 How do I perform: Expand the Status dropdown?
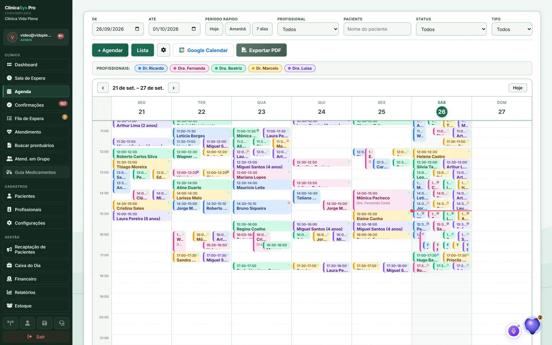451,29
